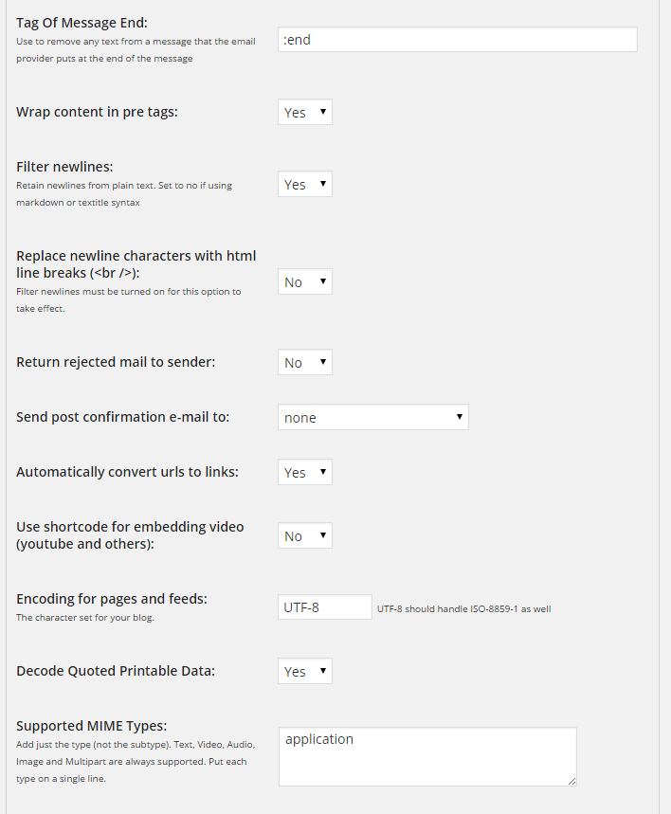The height and width of the screenshot is (814, 671).
Task: Open the Replace newline characters with html dropdown
Action: tap(305, 281)
